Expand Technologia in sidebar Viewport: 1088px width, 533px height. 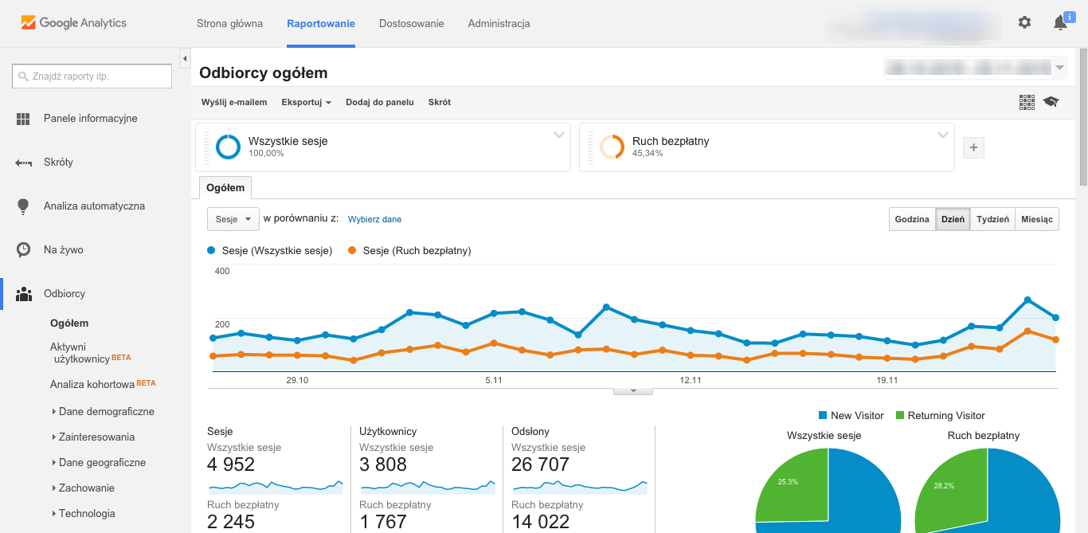point(83,514)
